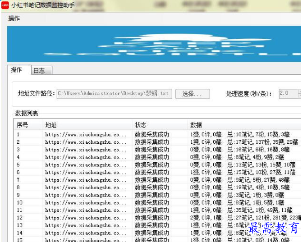Click data '总:16笔记, 6粉, 16赞, 8藏'
This screenshot has width=303, height=242.
pyautogui.click(x=258, y=150)
